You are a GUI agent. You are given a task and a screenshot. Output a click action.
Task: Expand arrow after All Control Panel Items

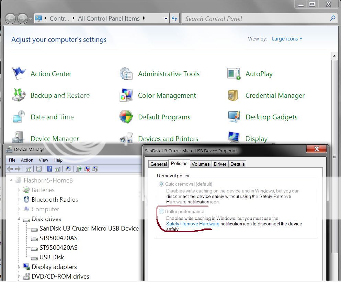(x=144, y=18)
